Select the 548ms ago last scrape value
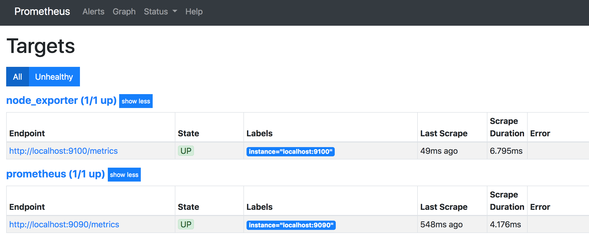 pos(441,224)
